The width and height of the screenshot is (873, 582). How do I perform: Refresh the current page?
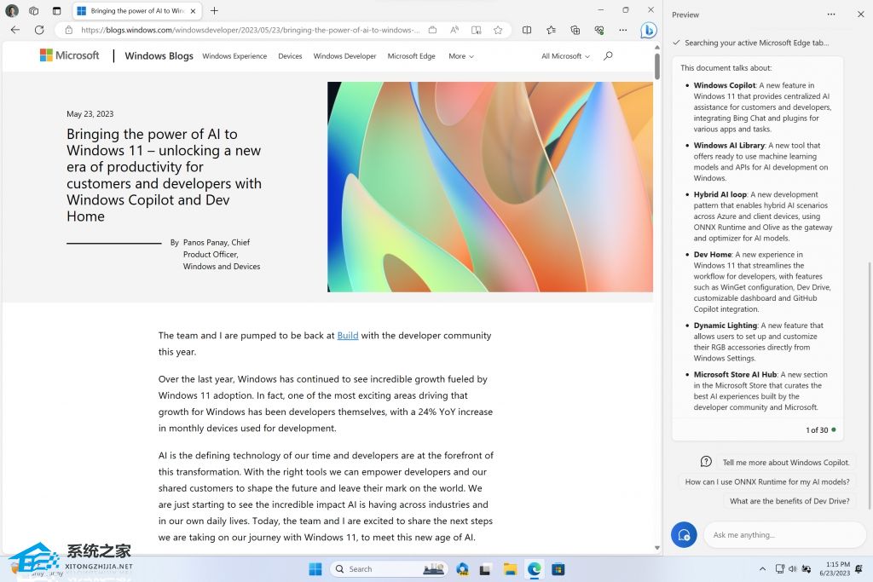pos(39,29)
